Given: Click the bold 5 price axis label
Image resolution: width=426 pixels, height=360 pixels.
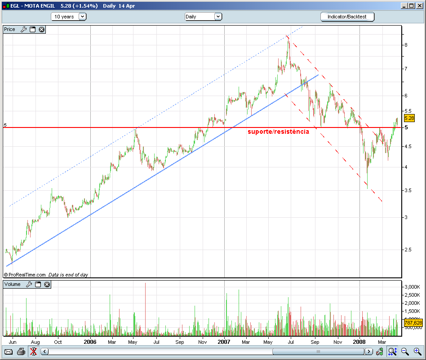Looking at the screenshot, I should (406, 127).
